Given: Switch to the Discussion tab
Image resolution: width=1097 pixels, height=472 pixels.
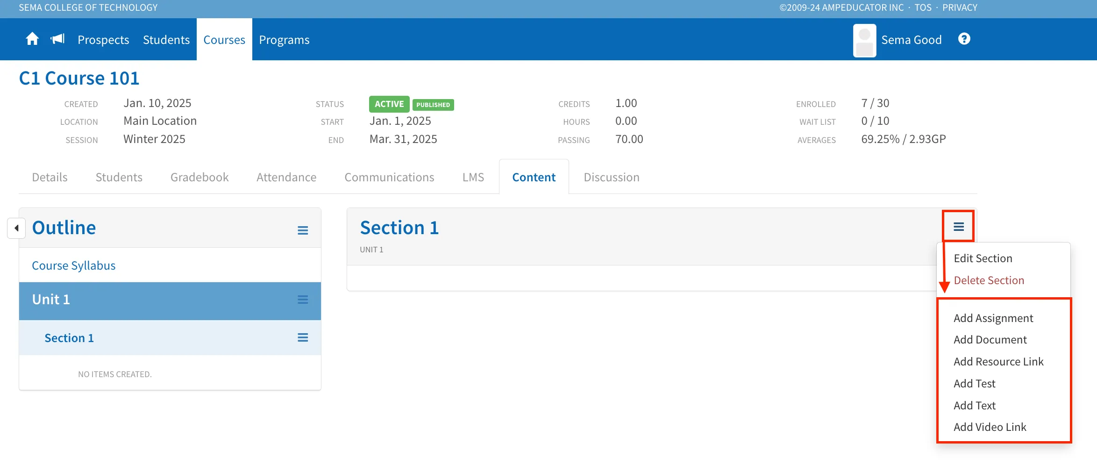Looking at the screenshot, I should (x=612, y=177).
